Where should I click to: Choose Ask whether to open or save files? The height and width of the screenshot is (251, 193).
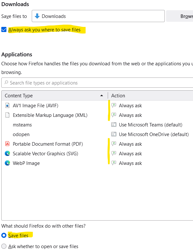pyautogui.click(x=4, y=246)
